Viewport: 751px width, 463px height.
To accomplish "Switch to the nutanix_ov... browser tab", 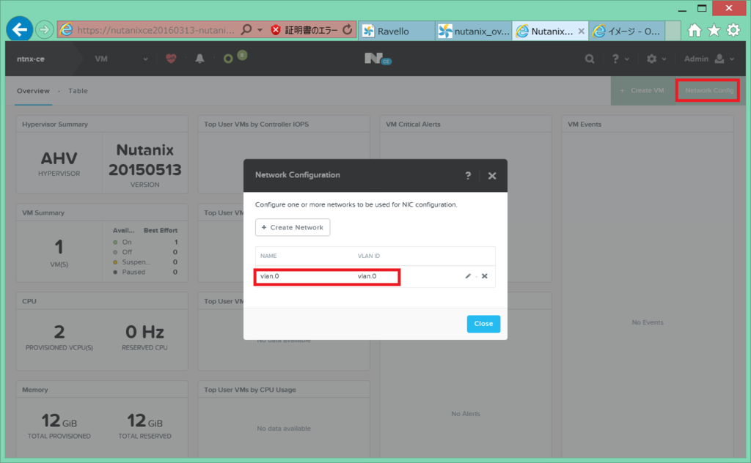I will [473, 31].
